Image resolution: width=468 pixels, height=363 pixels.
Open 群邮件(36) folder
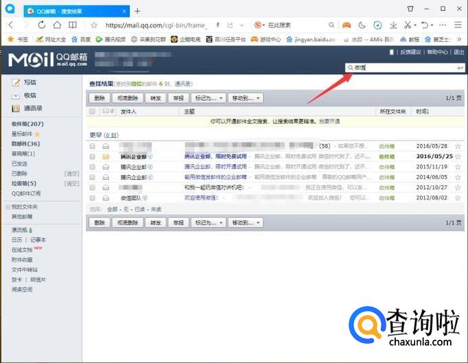pyautogui.click(x=25, y=144)
